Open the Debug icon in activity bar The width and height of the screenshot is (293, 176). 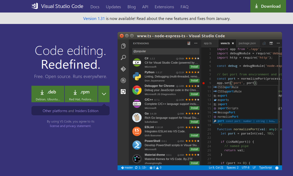[x=123, y=80]
